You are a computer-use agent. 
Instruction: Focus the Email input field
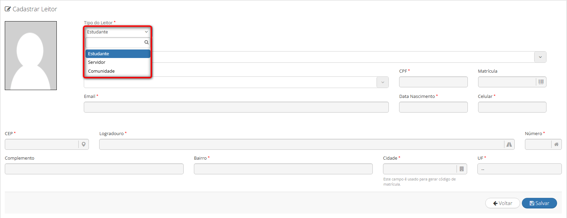click(x=236, y=107)
